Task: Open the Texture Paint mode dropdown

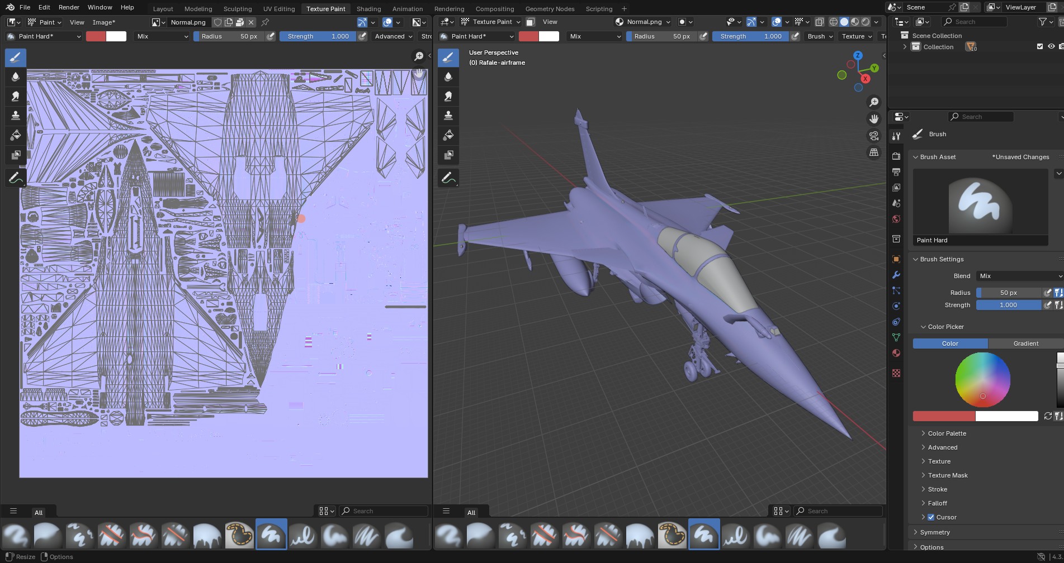Action: pyautogui.click(x=490, y=22)
